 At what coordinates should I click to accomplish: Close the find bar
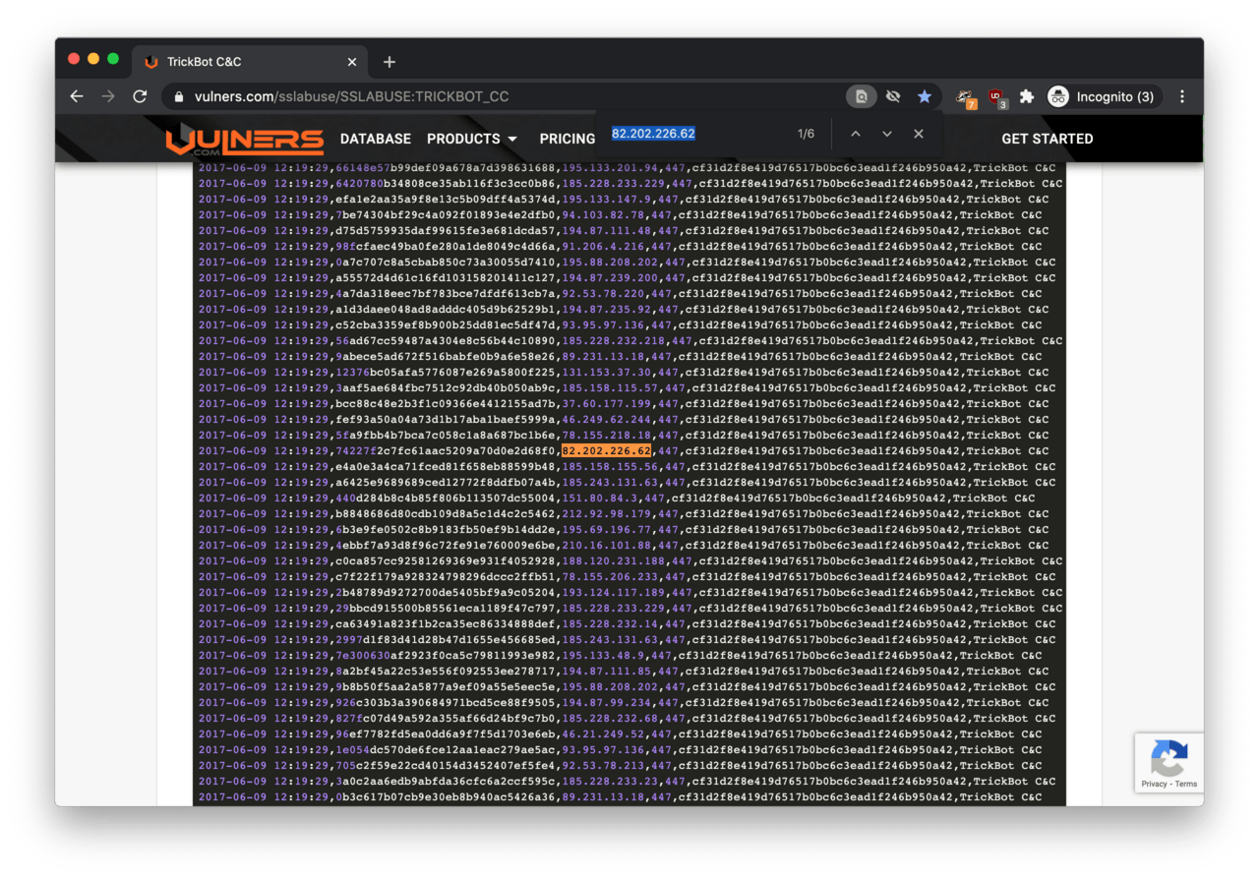click(x=919, y=134)
